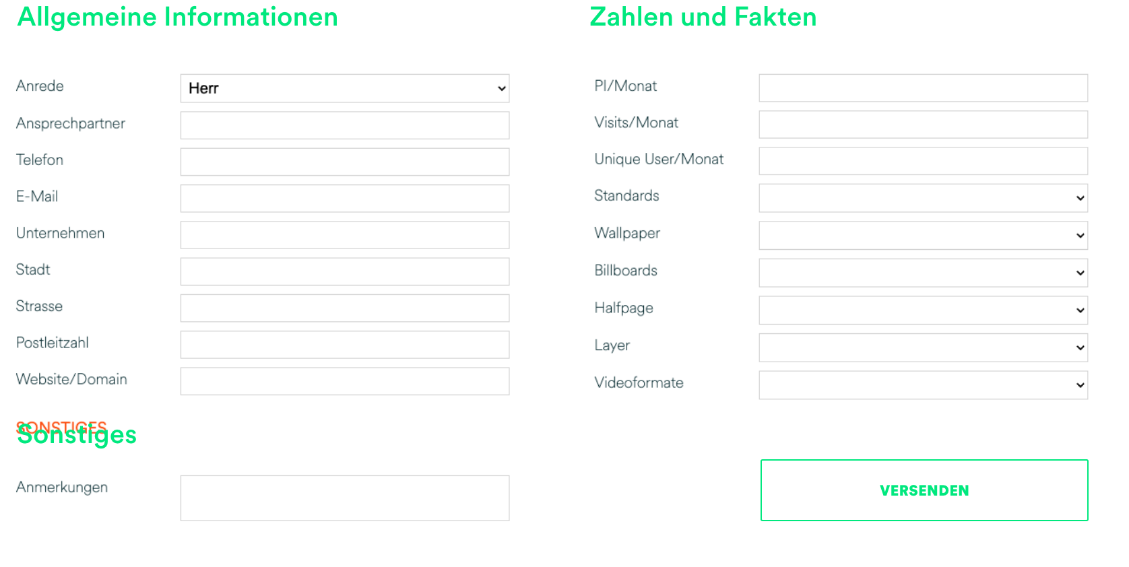Click the Unique User/Monat field
This screenshot has width=1129, height=567.
point(923,161)
